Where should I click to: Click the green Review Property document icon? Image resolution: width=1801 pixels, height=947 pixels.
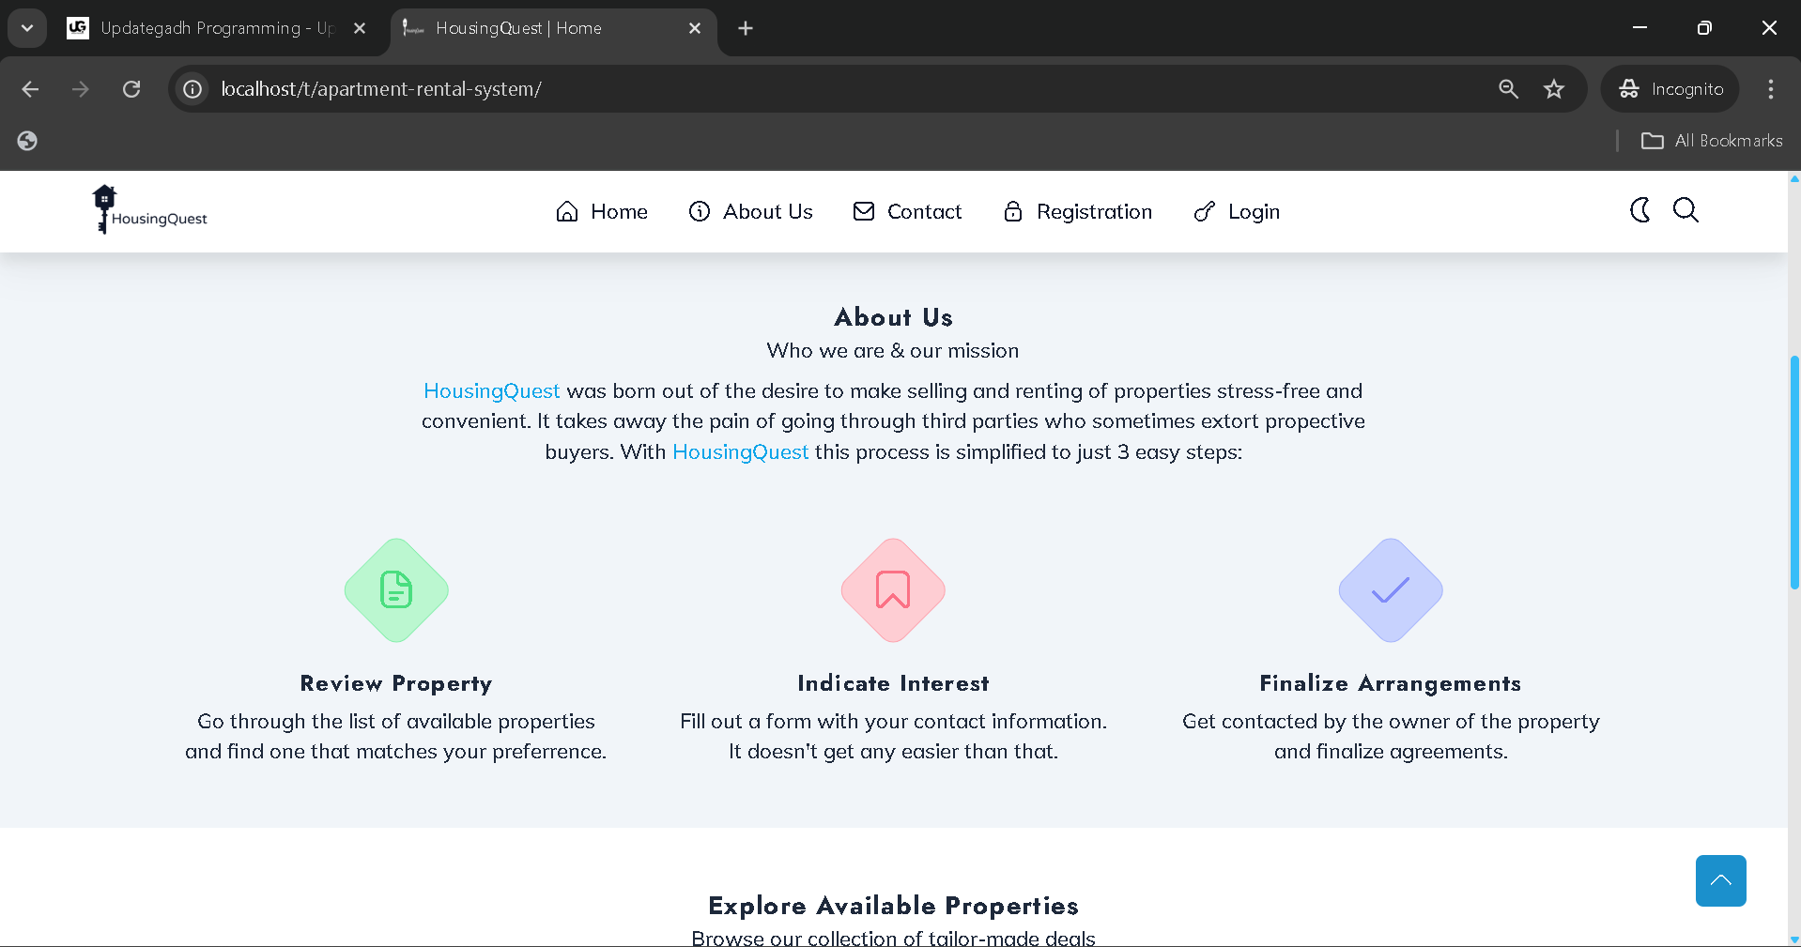395,590
